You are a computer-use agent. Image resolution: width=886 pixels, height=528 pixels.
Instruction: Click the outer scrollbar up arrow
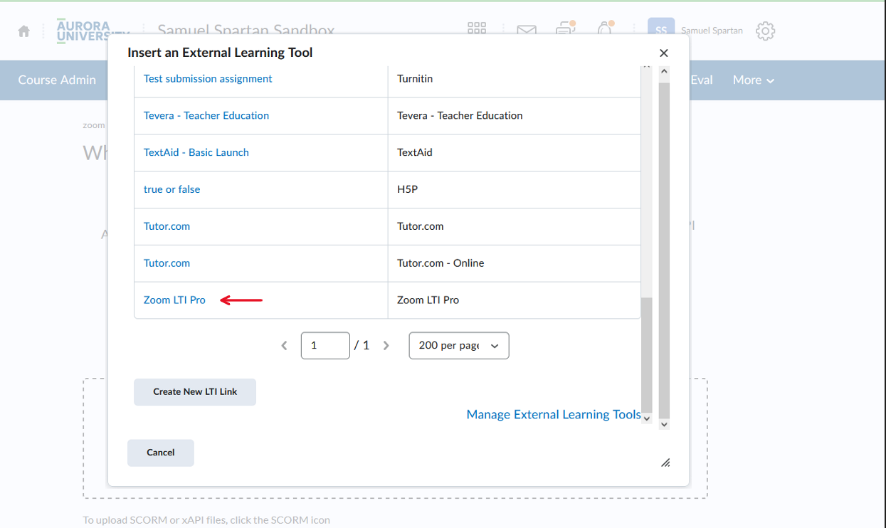click(x=664, y=71)
